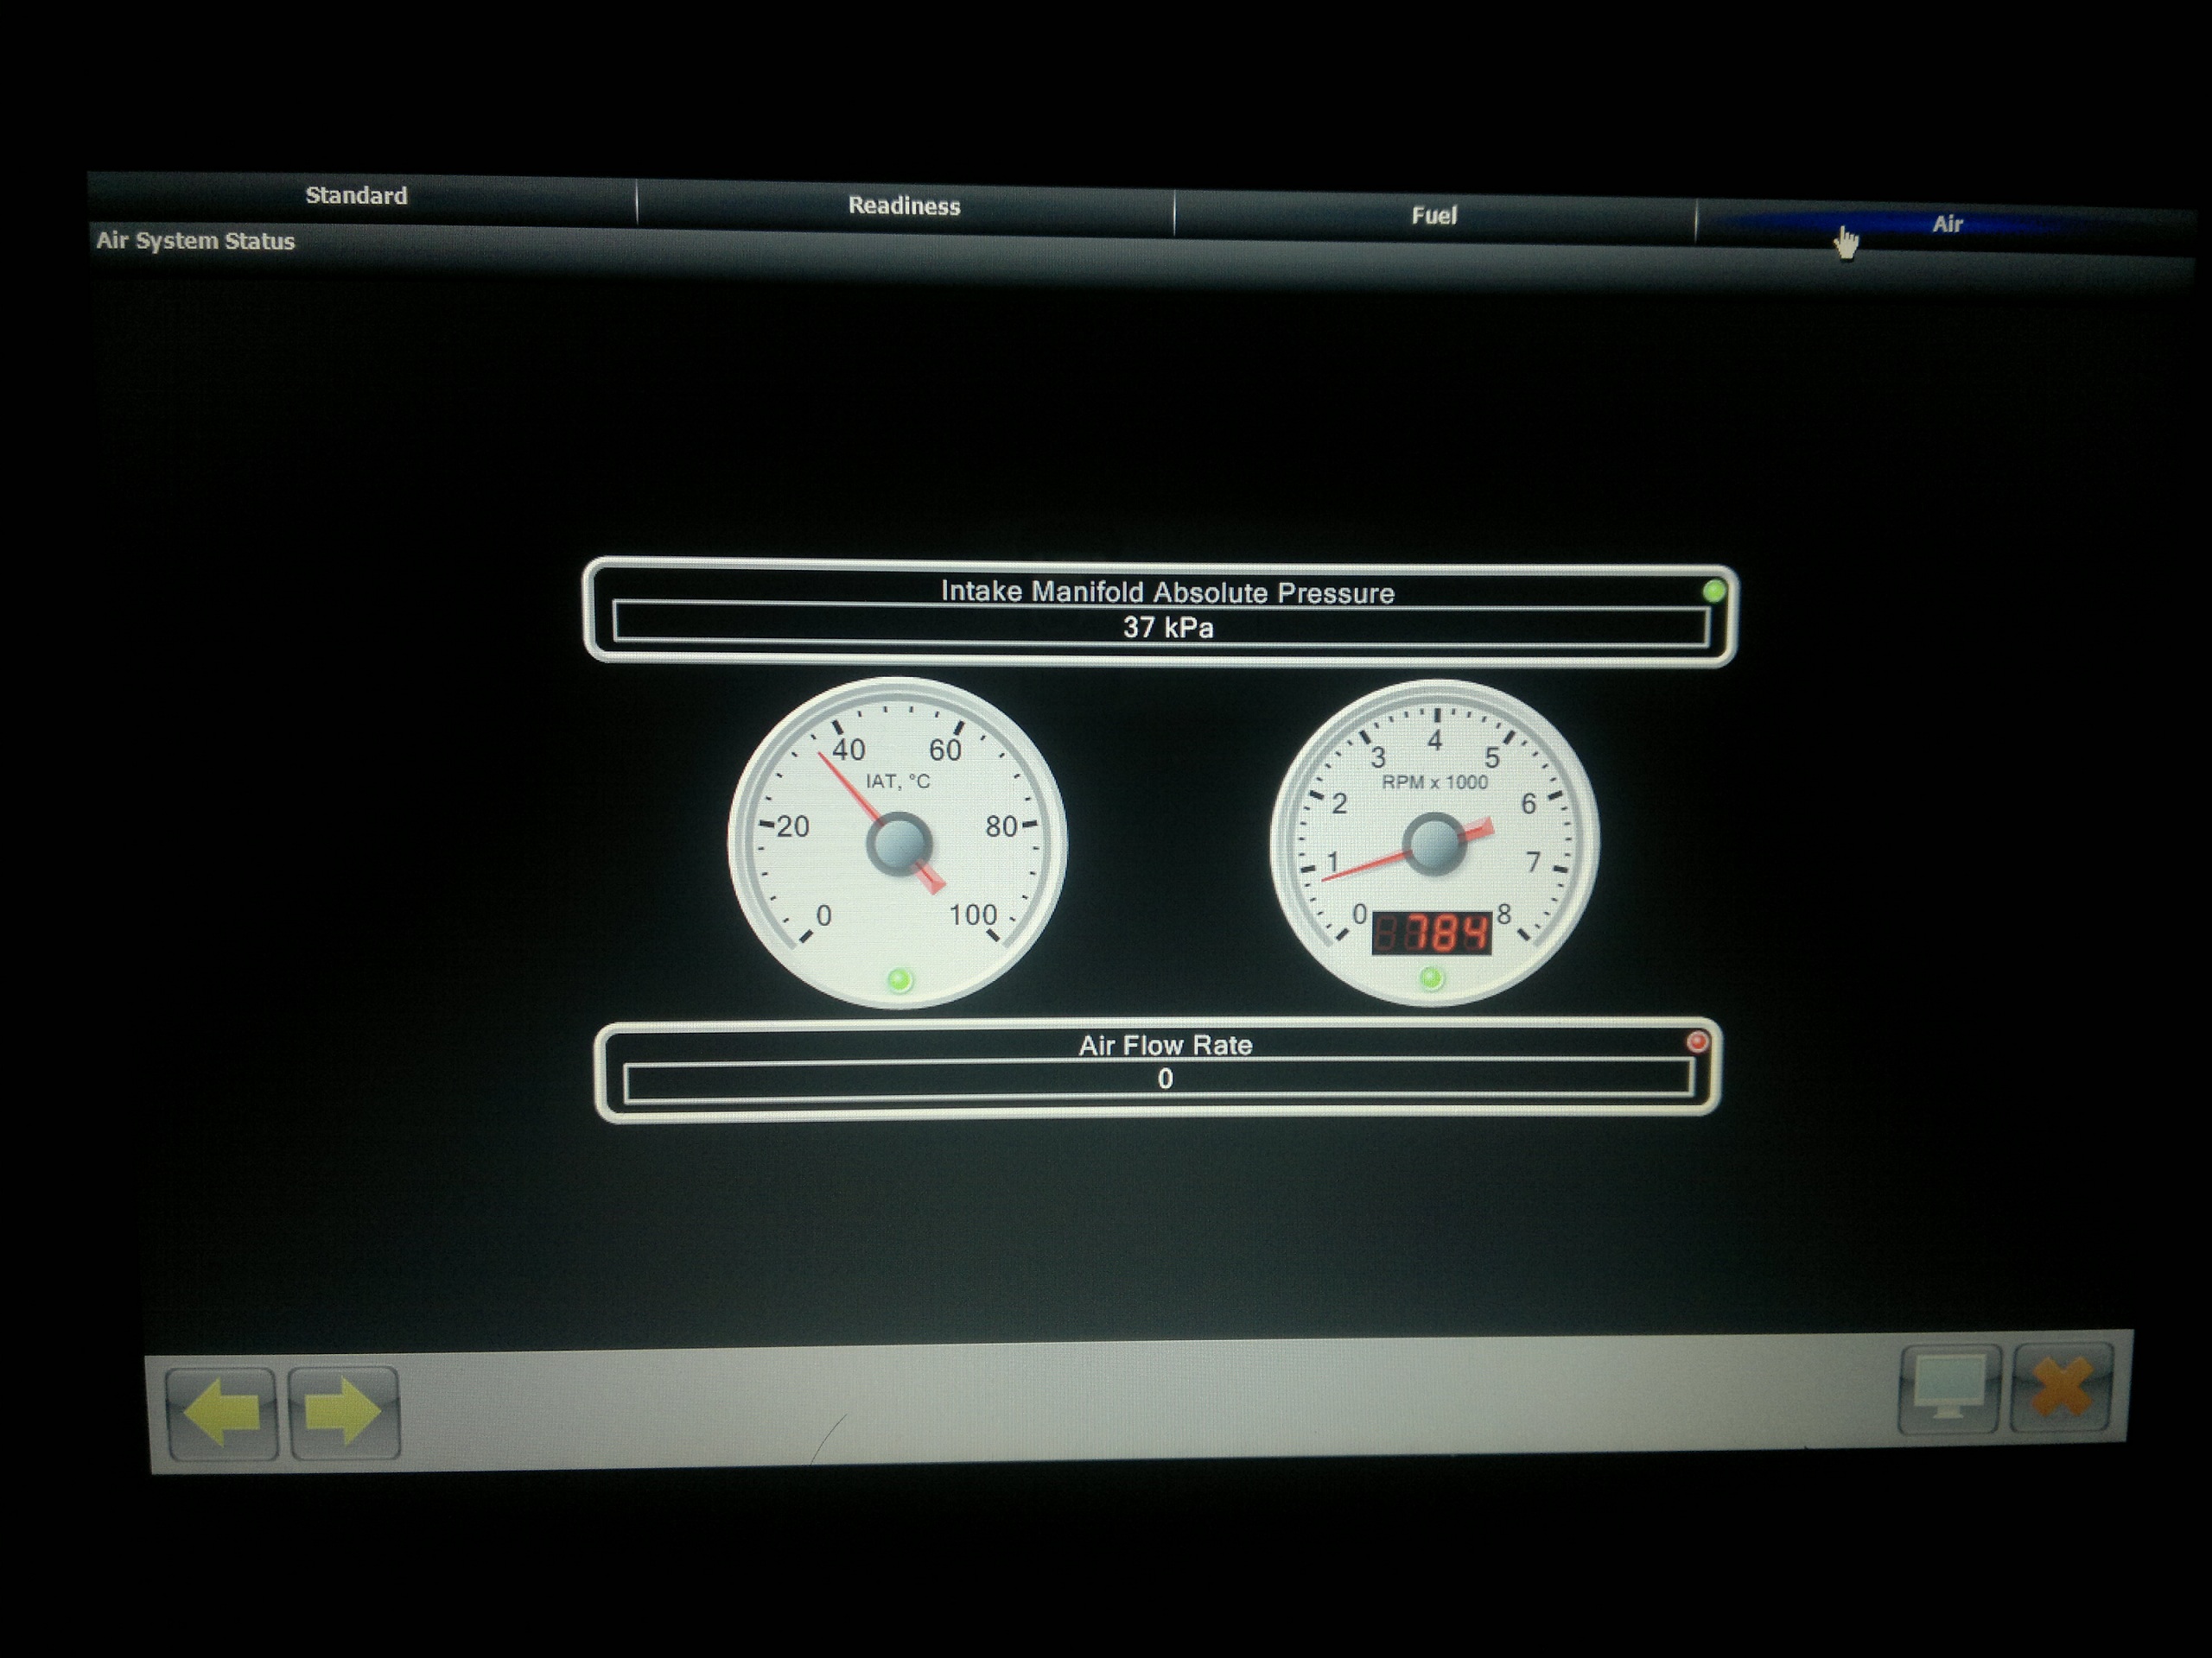This screenshot has height=1658, width=2212.
Task: Click the red 784 digital RPM readout
Action: tap(1431, 933)
